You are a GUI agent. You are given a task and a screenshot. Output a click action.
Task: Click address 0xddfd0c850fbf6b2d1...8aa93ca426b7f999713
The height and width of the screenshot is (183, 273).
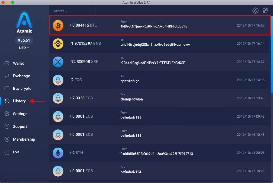point(157,154)
